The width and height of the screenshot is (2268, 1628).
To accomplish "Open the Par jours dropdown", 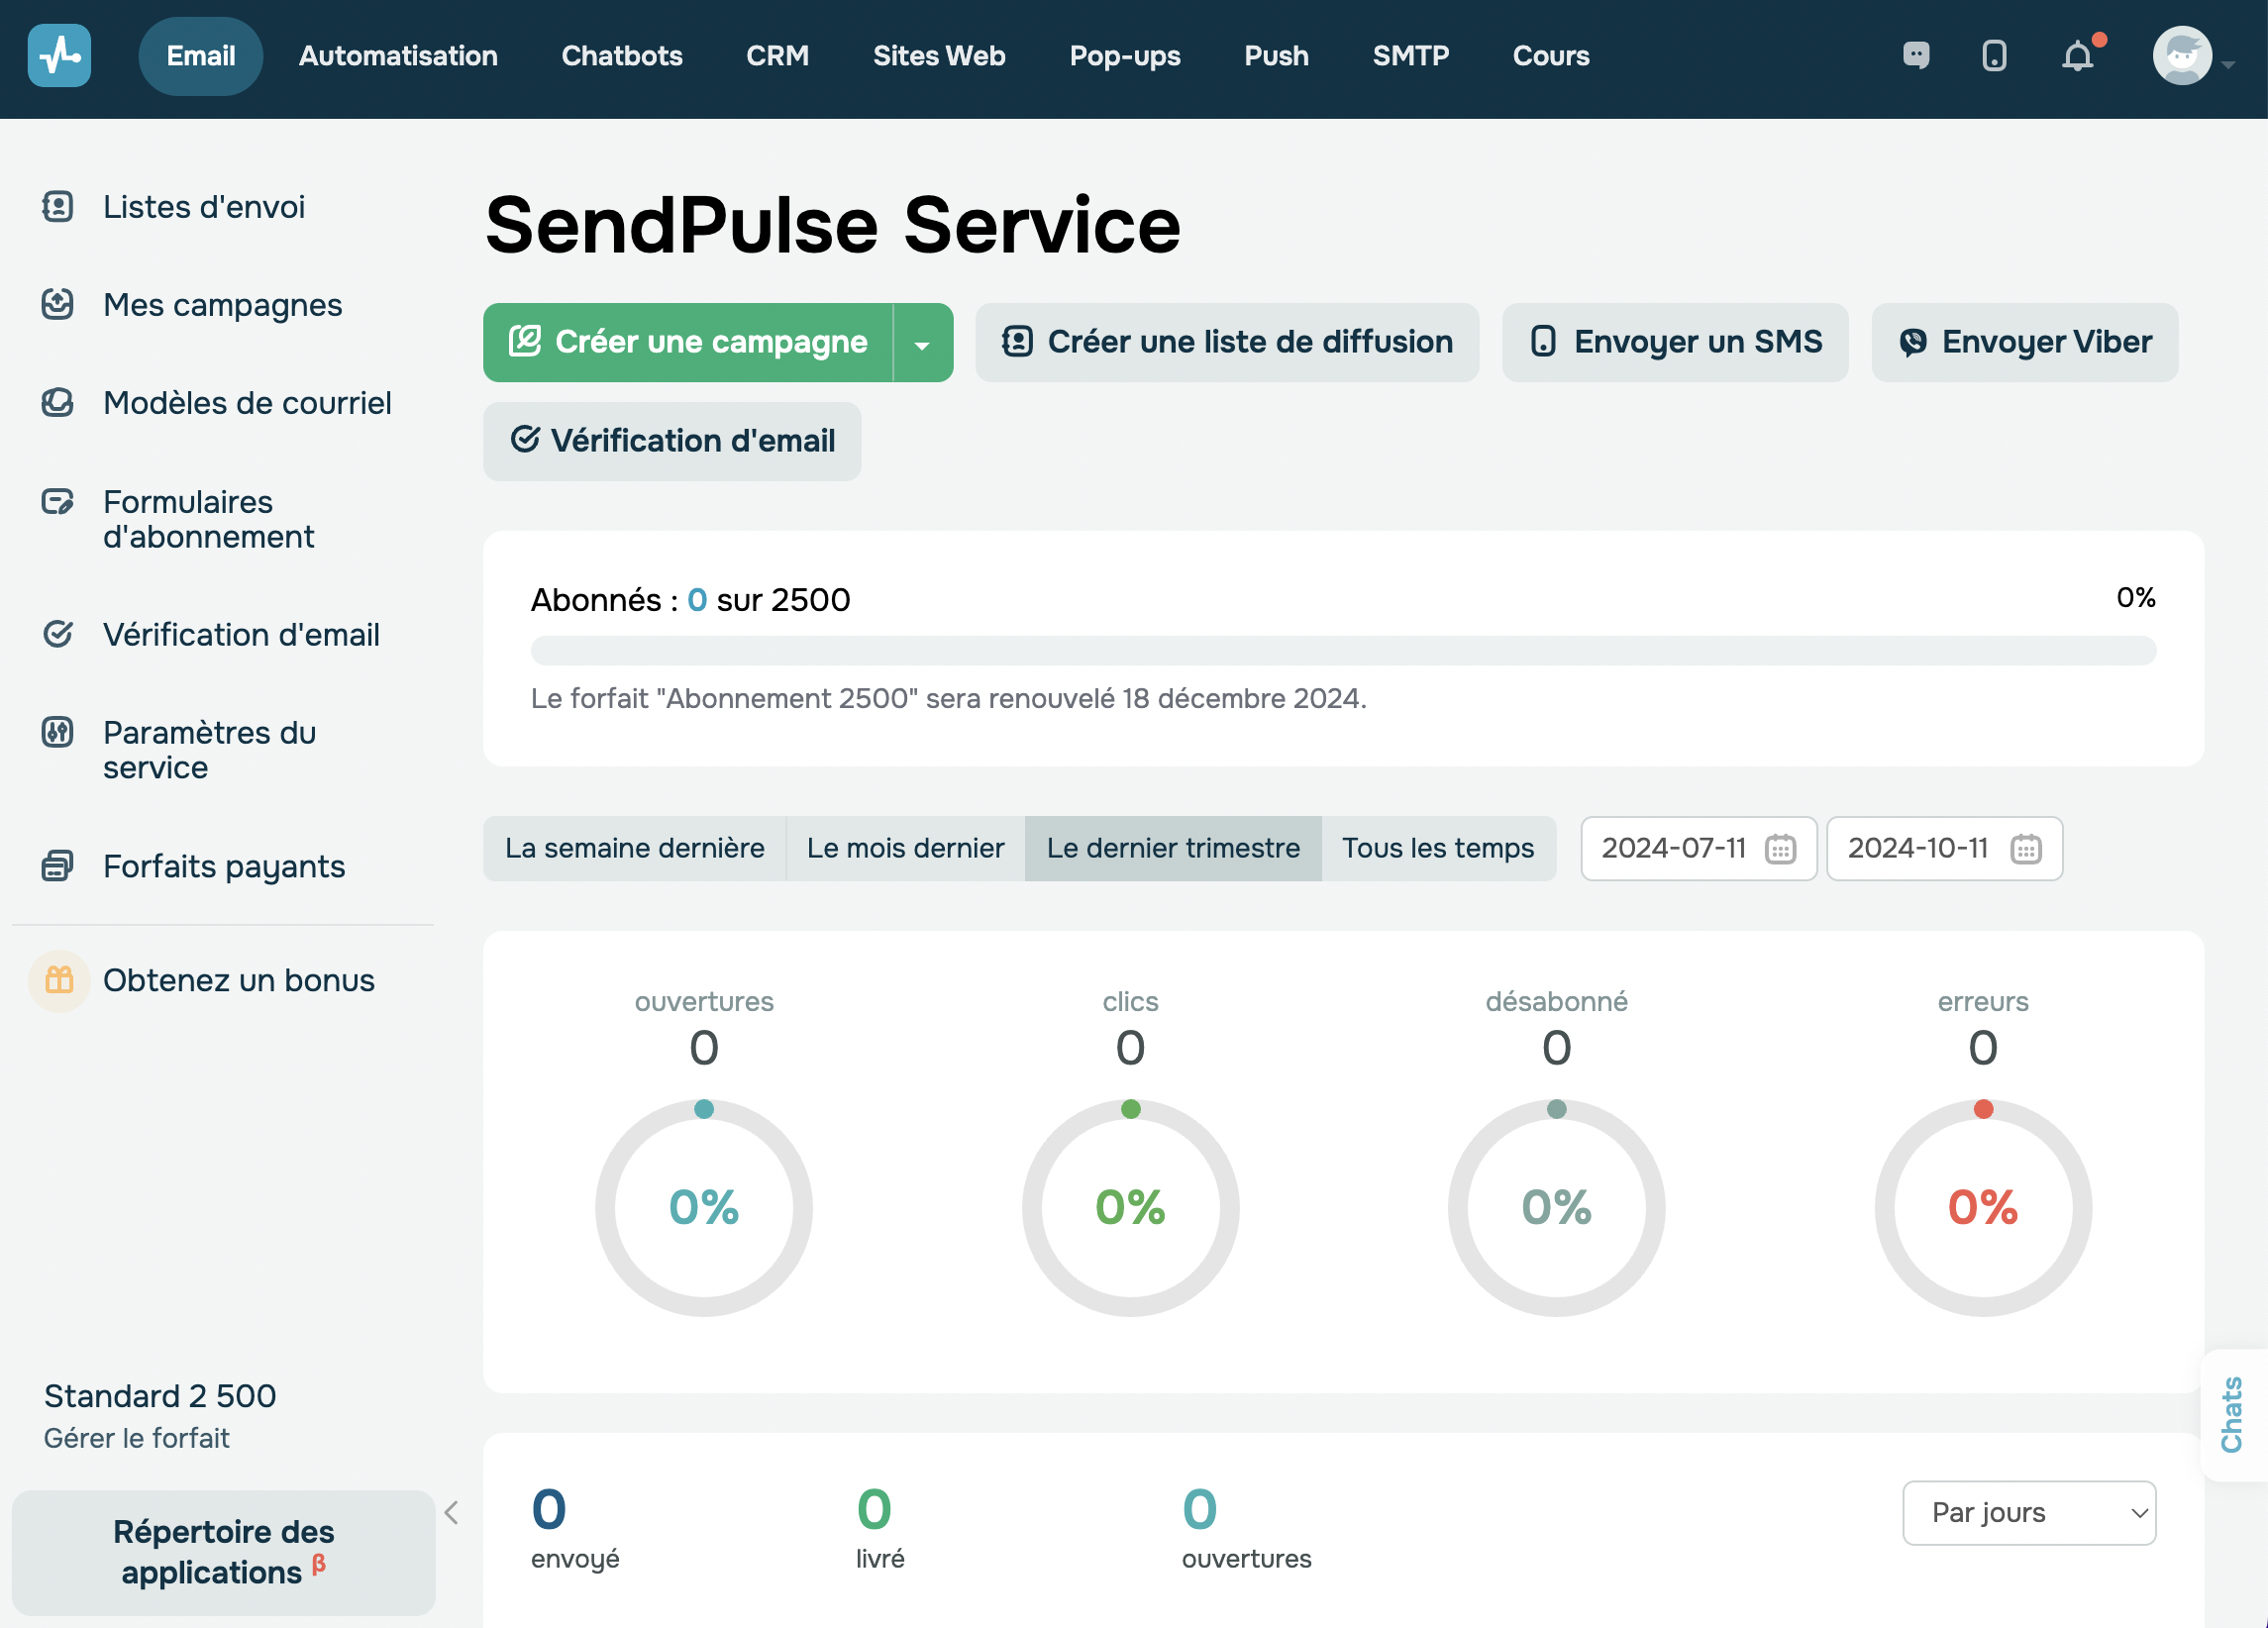I will click(x=2029, y=1512).
